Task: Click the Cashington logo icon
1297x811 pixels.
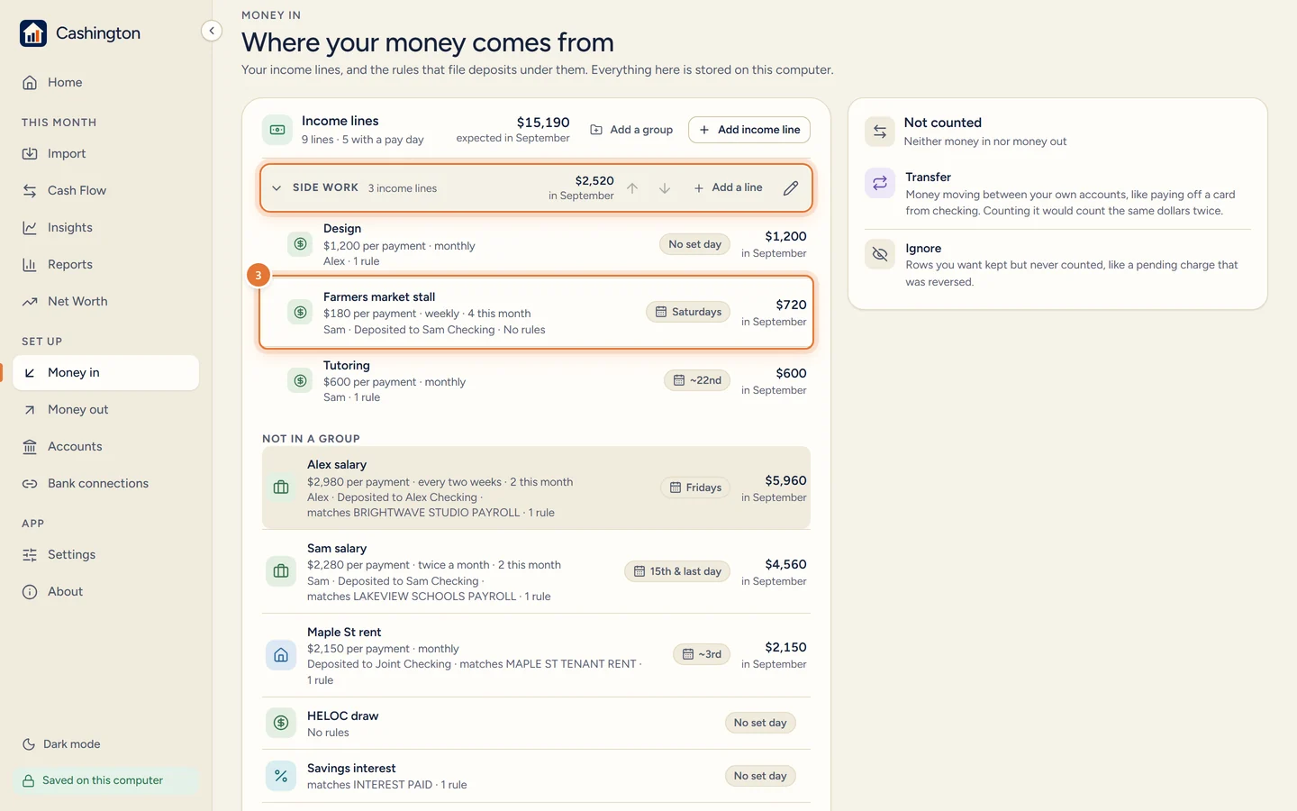Action: [x=33, y=33]
